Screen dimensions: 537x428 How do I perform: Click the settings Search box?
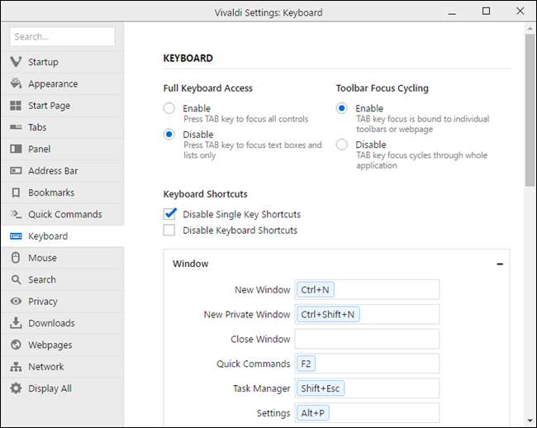pos(63,36)
